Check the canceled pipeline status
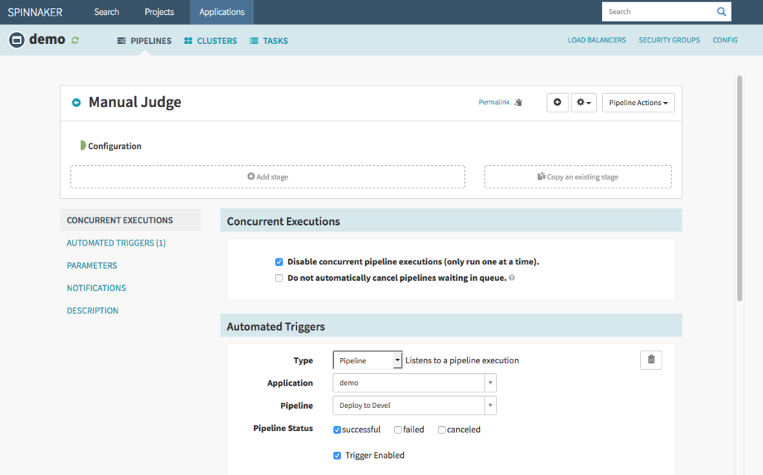The height and width of the screenshot is (475, 763). [x=441, y=430]
